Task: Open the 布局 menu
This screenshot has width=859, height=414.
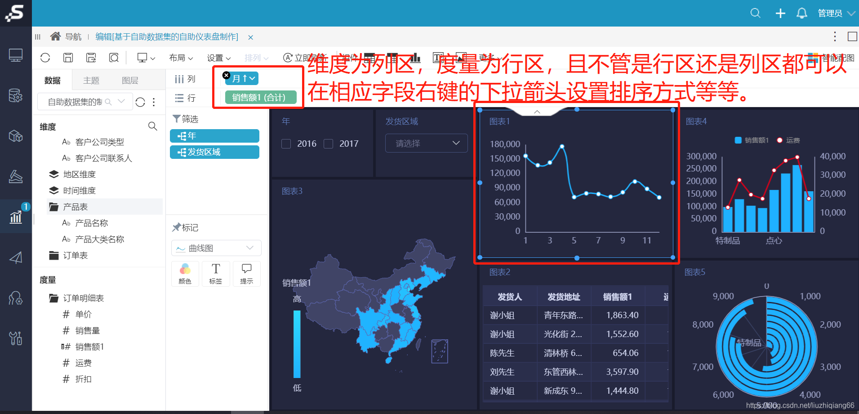Action: point(181,58)
